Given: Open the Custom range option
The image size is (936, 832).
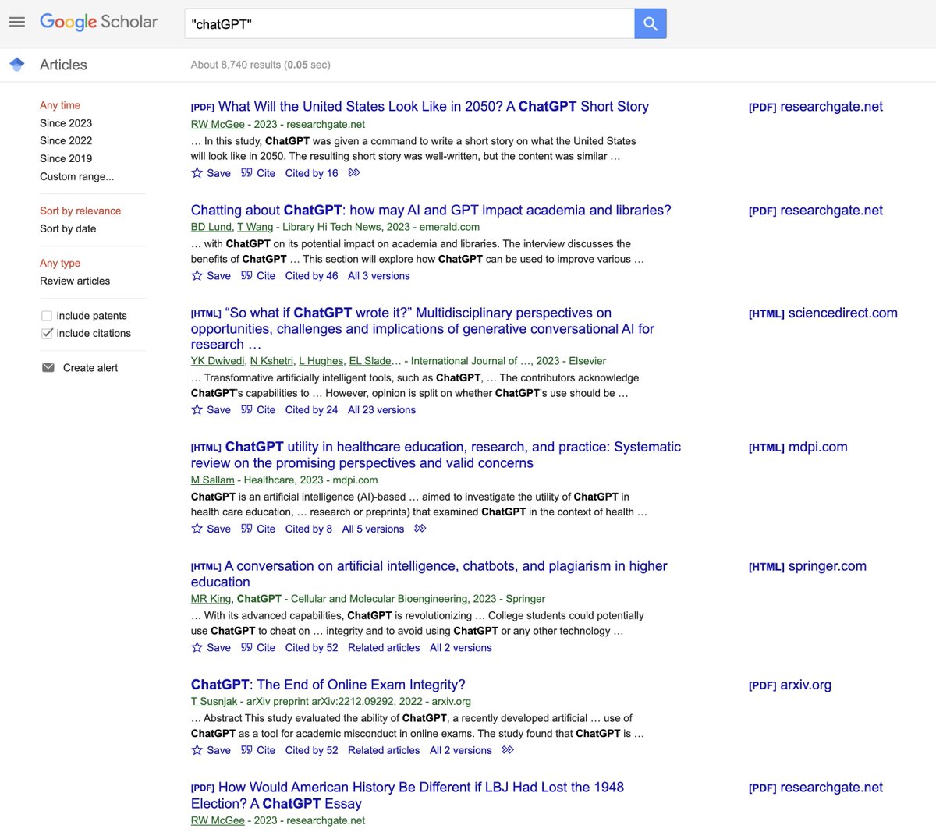Looking at the screenshot, I should click(77, 176).
